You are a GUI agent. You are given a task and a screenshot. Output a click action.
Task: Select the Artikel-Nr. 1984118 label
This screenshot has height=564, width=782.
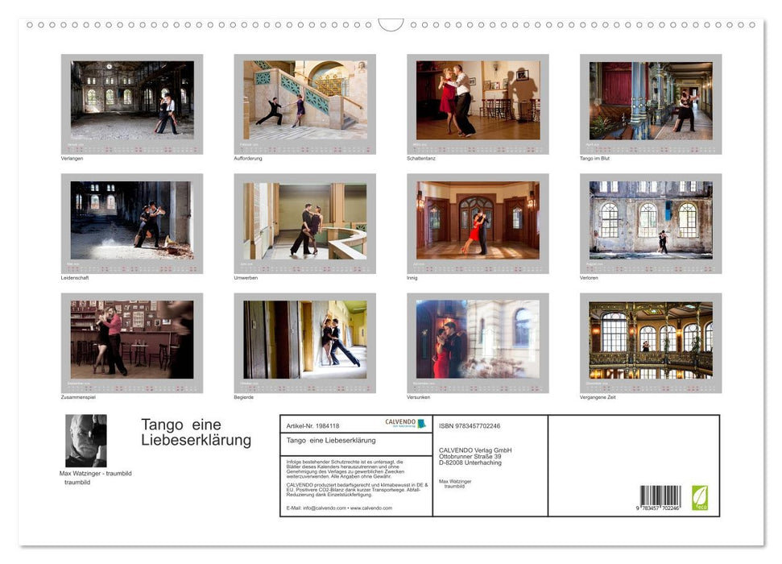pos(314,425)
